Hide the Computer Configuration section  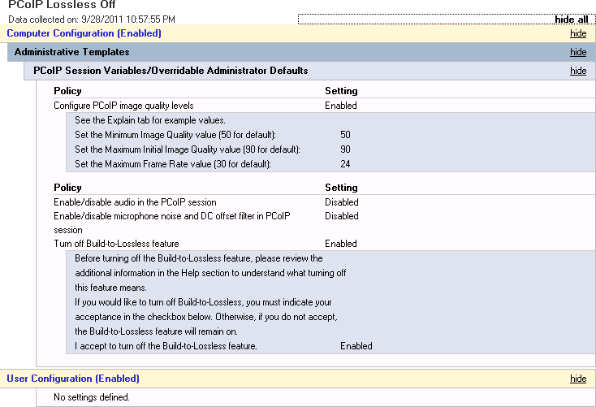578,33
